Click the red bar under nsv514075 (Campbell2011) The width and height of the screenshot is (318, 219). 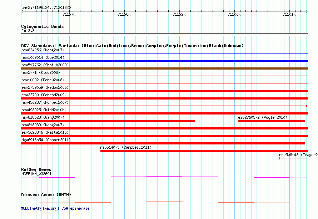(204, 151)
